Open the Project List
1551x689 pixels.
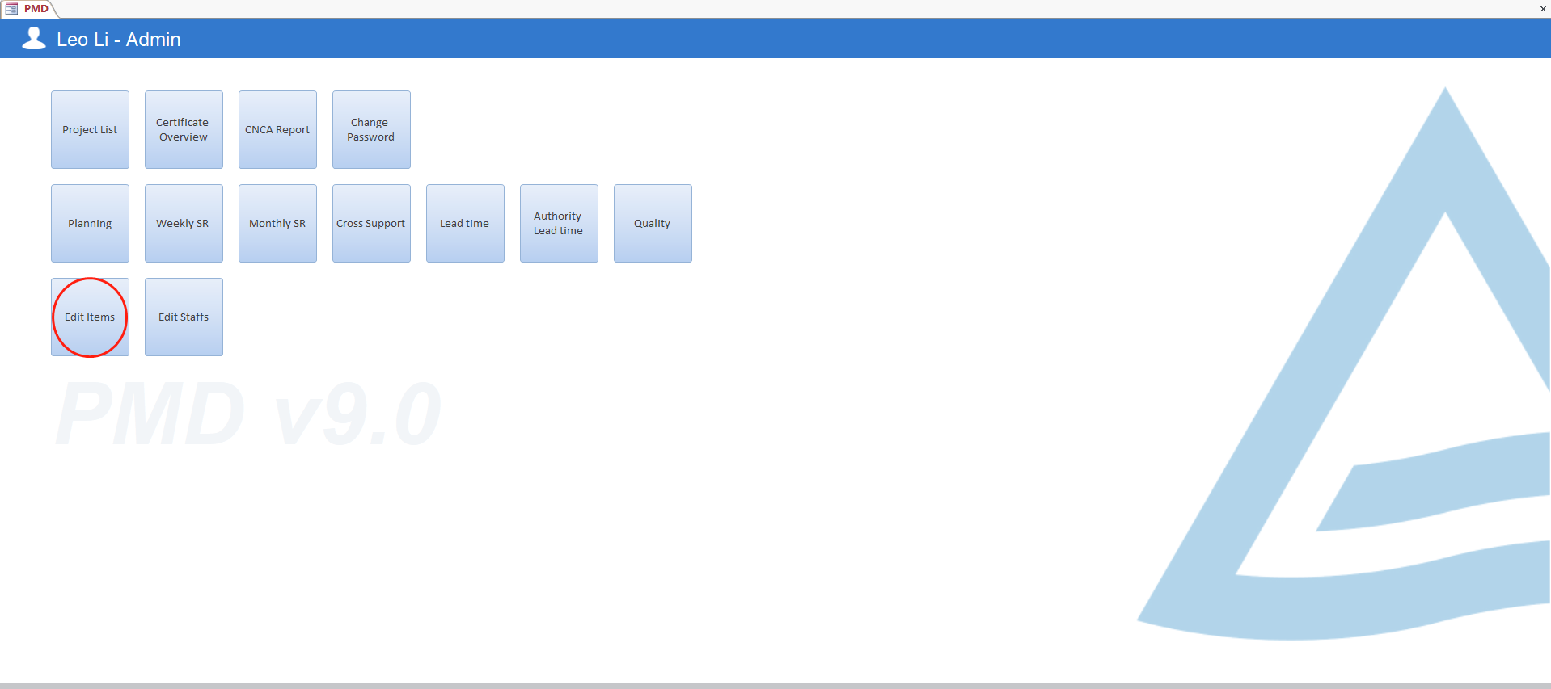[90, 129]
